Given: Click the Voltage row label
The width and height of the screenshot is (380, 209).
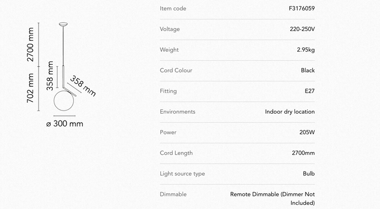Looking at the screenshot, I should click(x=169, y=29).
